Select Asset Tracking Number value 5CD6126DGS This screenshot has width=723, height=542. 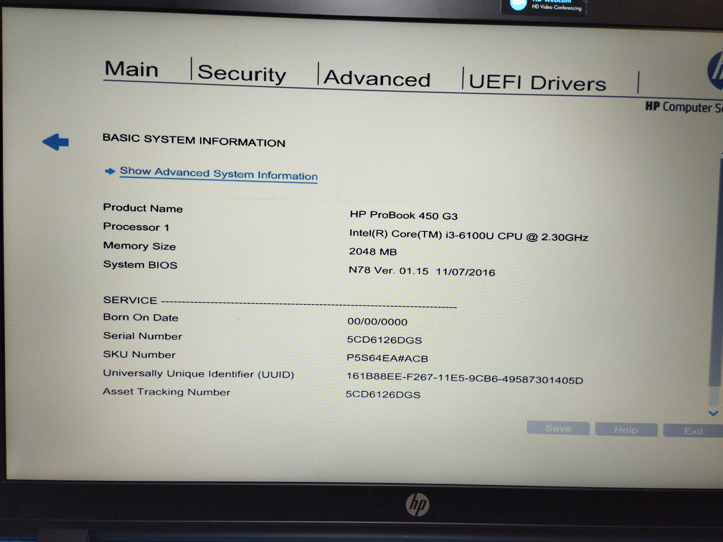click(383, 394)
